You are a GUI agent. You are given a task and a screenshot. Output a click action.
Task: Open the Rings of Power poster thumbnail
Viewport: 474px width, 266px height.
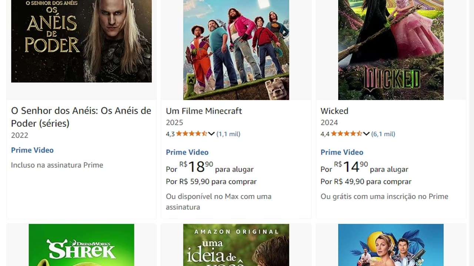[81, 41]
